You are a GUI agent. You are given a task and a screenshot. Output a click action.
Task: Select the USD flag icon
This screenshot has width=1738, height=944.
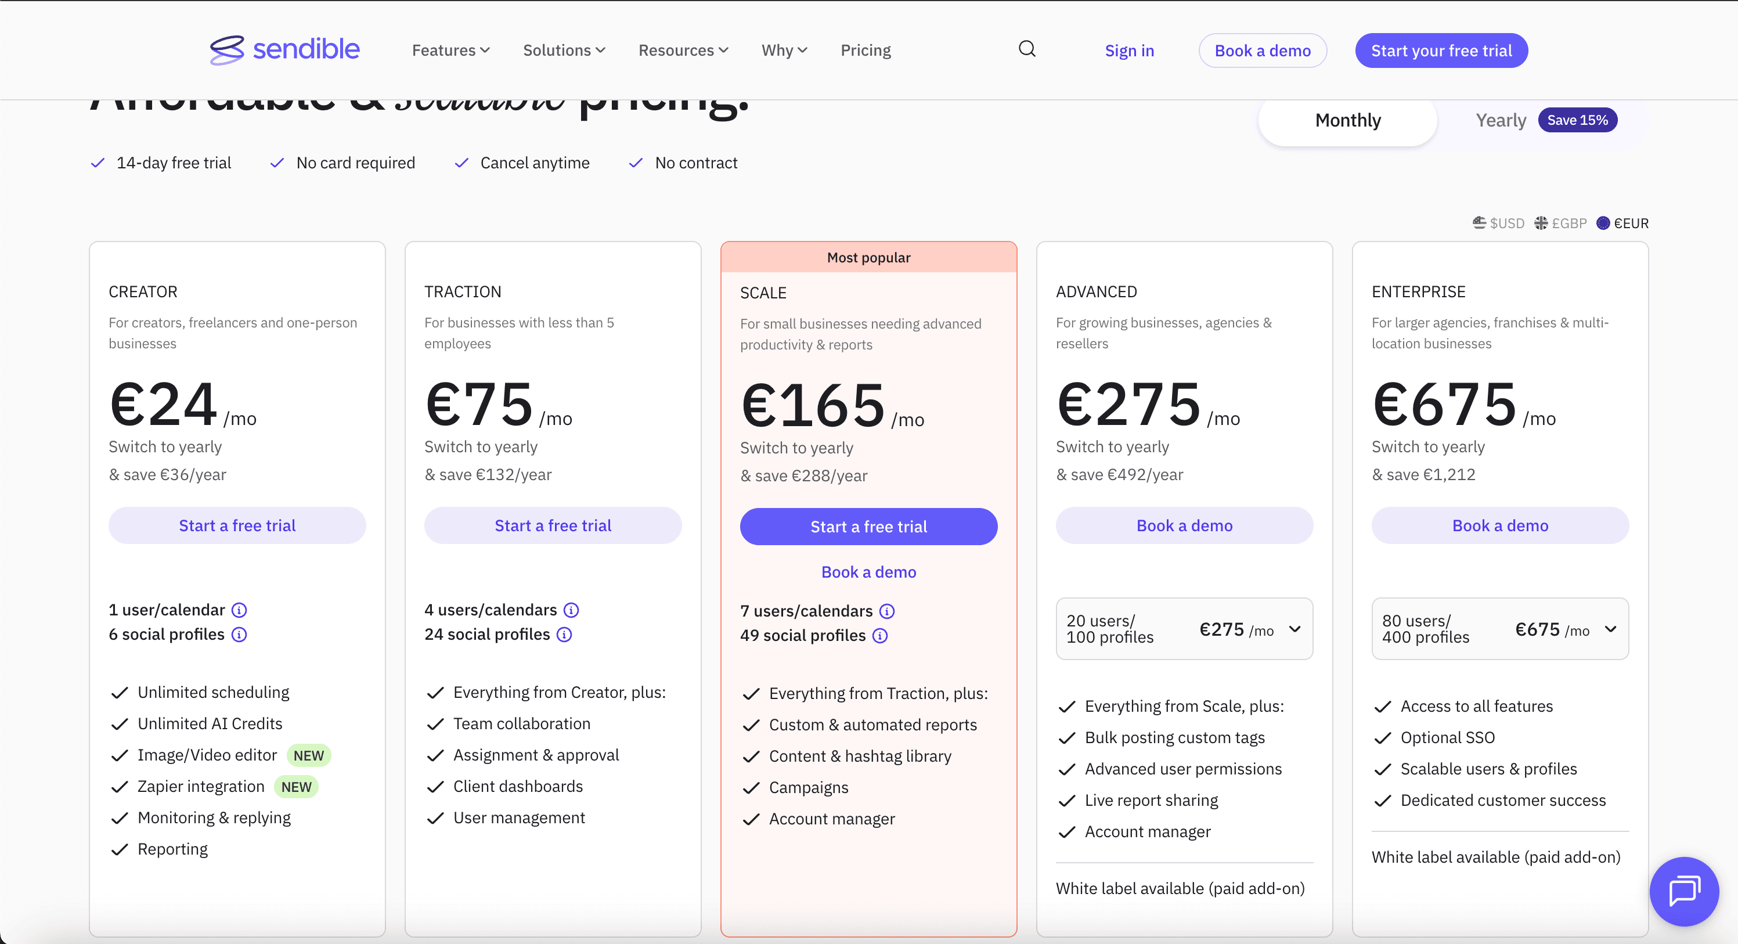click(1479, 223)
